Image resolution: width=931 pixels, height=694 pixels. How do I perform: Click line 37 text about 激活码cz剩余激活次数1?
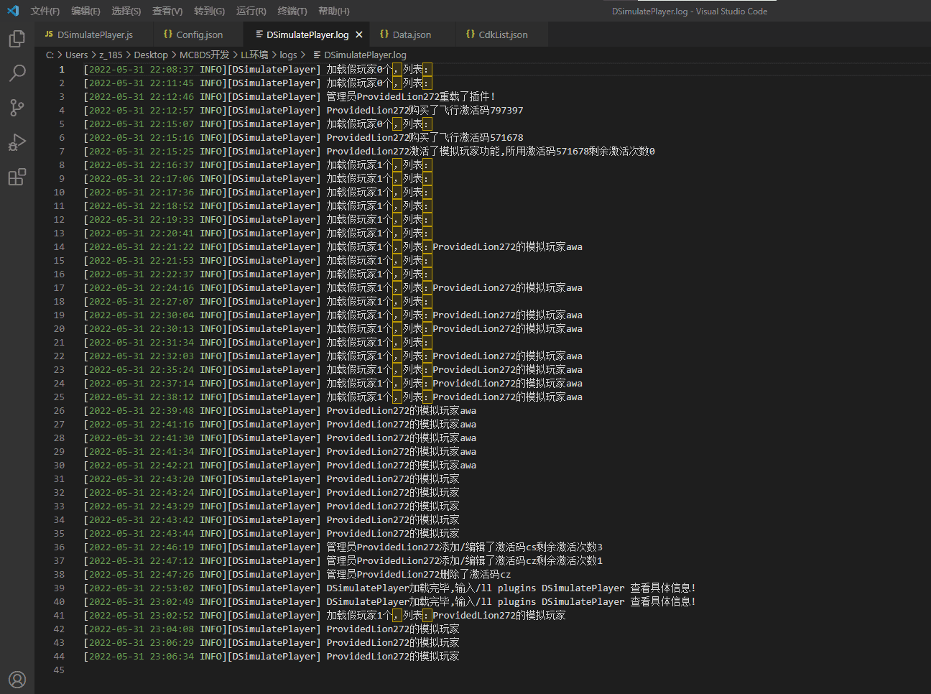[464, 561]
